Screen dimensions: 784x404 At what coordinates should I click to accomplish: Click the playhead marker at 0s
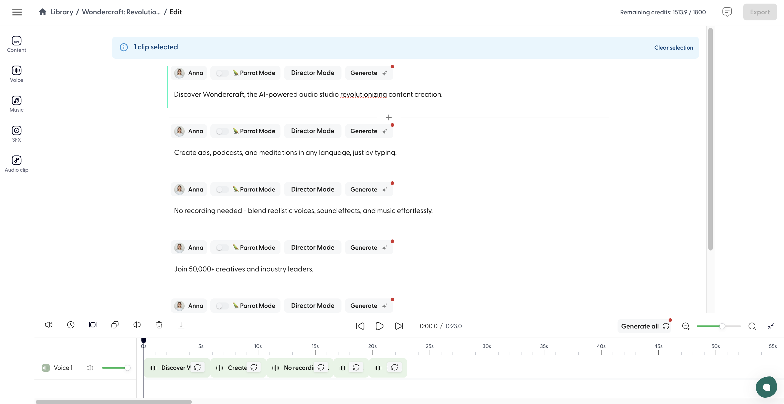pyautogui.click(x=144, y=340)
